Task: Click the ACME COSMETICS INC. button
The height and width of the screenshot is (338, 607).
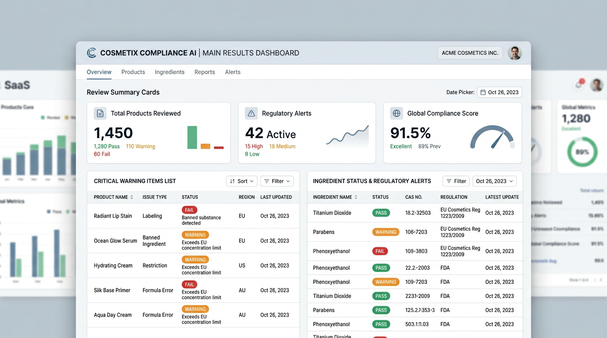Action: point(469,52)
